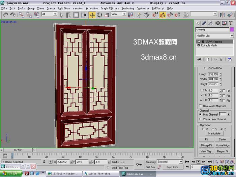
Task: Toggle UVW Mapping lightbulb visibility
Action: tap(199, 41)
